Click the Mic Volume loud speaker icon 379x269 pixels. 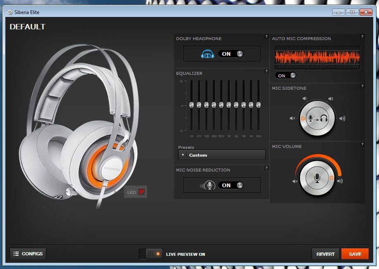click(x=340, y=181)
